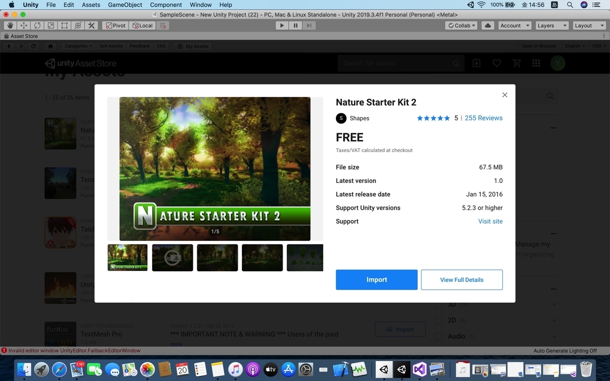Open the cloud services icon
The image size is (610, 381).
click(x=488, y=25)
